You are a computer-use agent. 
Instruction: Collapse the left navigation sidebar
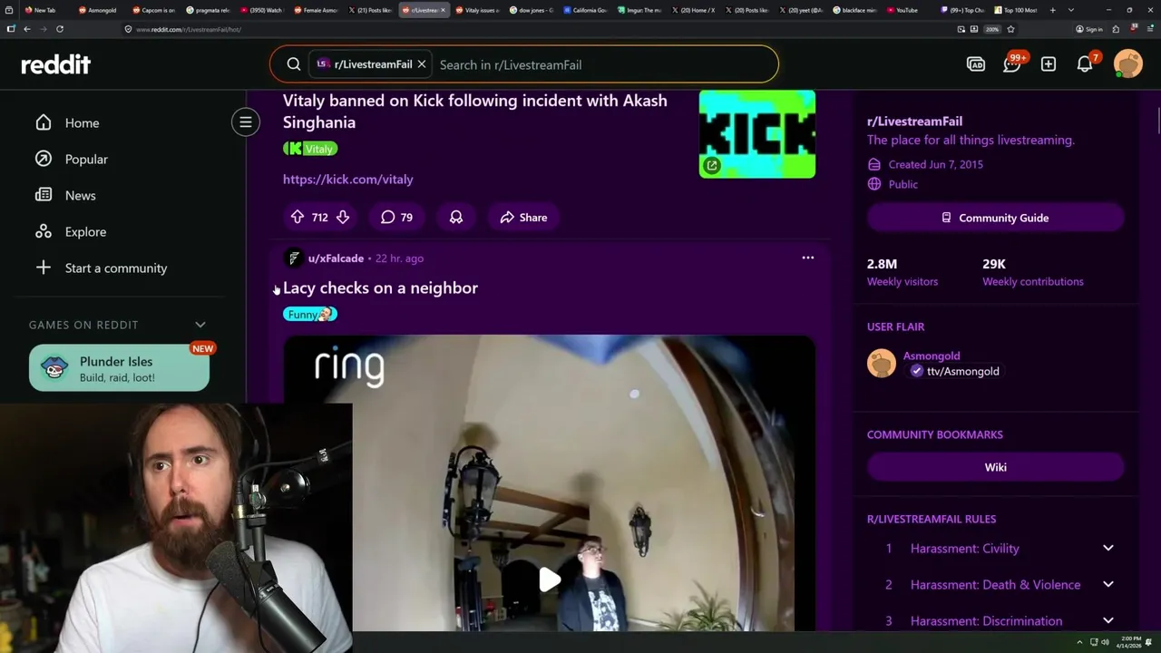coord(245,122)
